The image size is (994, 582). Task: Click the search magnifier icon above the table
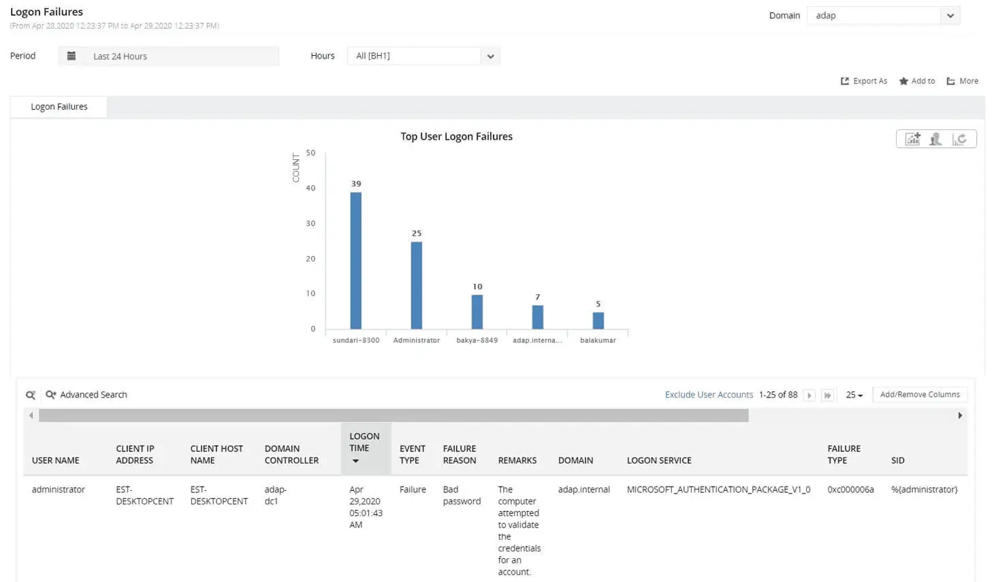coord(30,395)
